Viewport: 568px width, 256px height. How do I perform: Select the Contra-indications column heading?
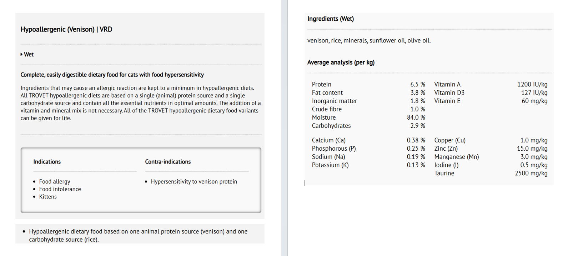tap(168, 162)
